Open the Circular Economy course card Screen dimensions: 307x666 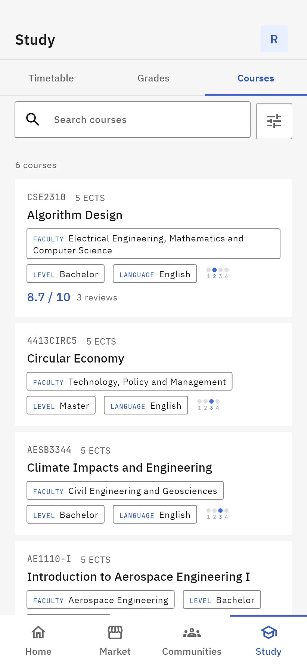point(153,374)
